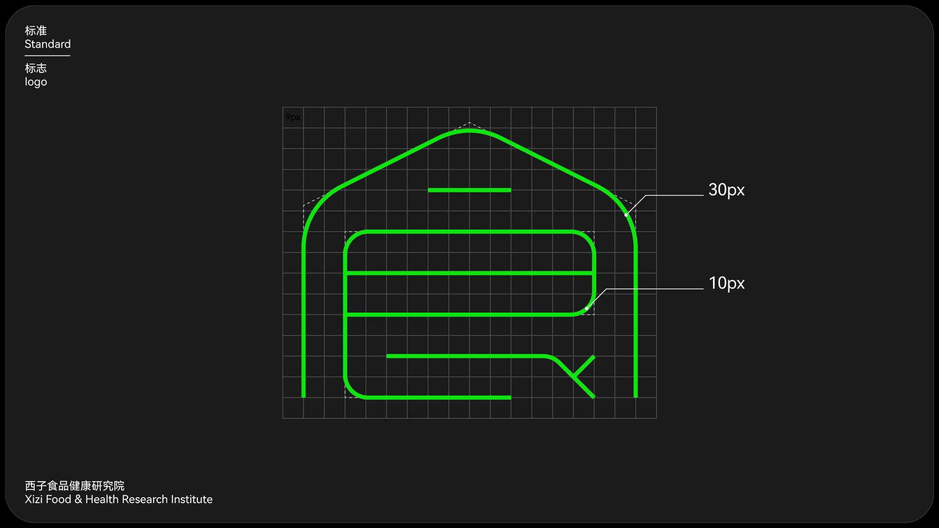Click the white divider line under Standard
This screenshot has height=528, width=939.
click(47, 56)
